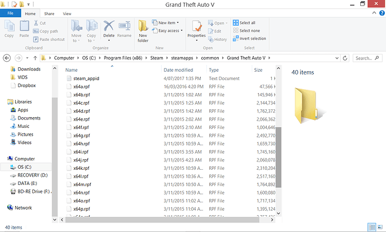Viewport: 386px width, 232px height.
Task: Open the File menu tab
Action: 10,13
